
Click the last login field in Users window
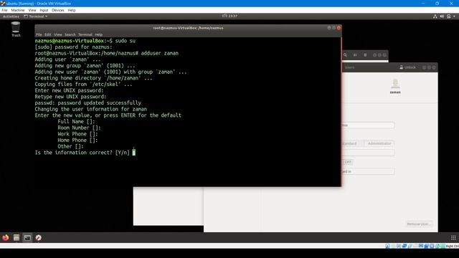[x=368, y=171]
